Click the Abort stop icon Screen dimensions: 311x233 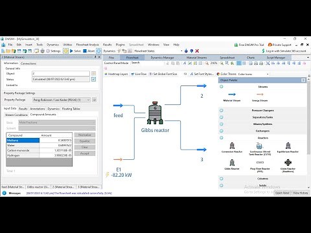tap(85, 51)
